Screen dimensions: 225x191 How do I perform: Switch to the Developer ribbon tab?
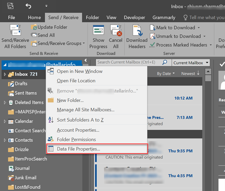[134, 18]
